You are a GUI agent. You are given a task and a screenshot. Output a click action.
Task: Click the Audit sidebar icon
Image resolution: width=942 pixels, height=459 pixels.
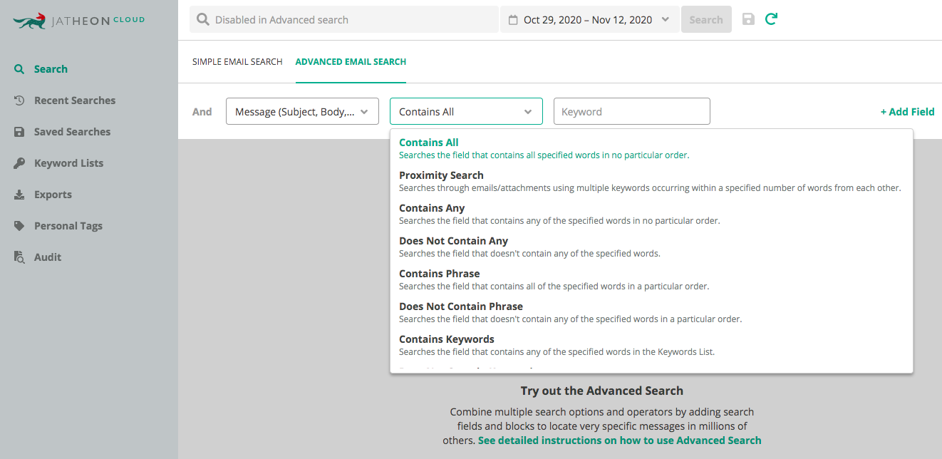coord(19,257)
